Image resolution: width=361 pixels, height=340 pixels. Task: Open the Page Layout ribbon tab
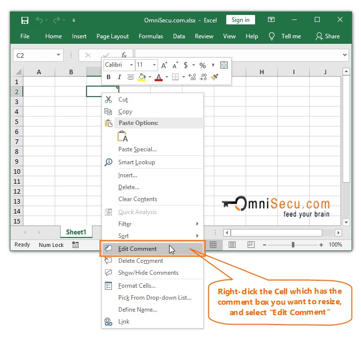[112, 36]
